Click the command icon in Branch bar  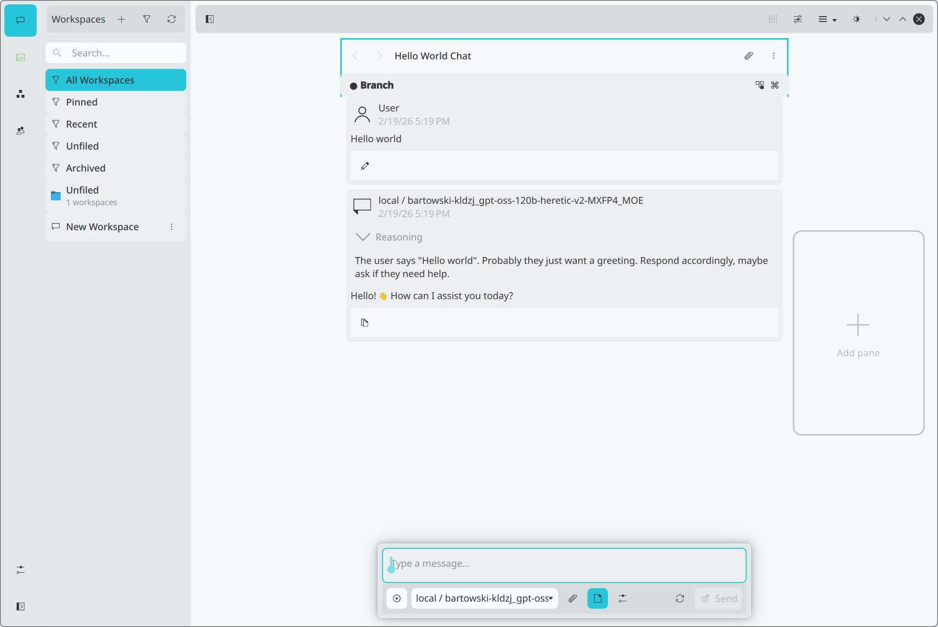(775, 85)
